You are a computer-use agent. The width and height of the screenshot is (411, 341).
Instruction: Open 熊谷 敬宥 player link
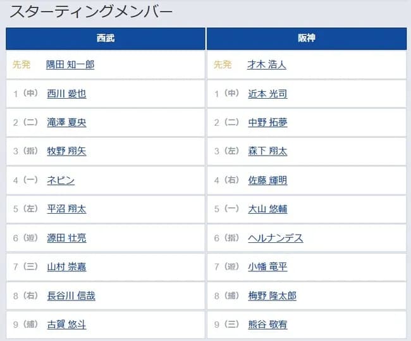point(267,325)
